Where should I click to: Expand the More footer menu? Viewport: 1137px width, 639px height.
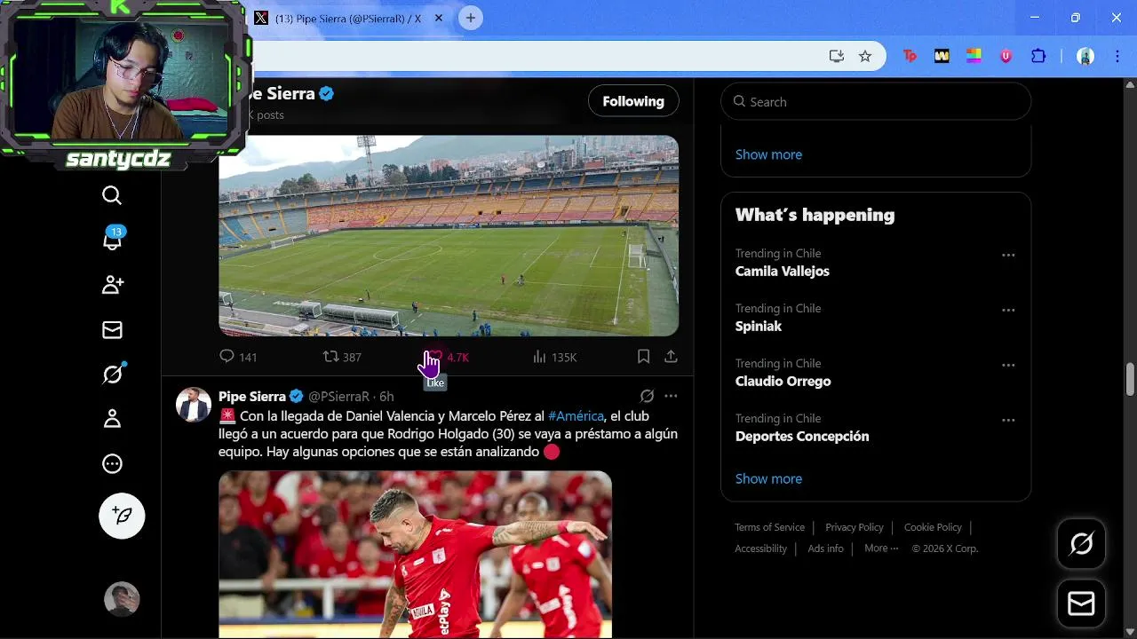pyautogui.click(x=881, y=548)
